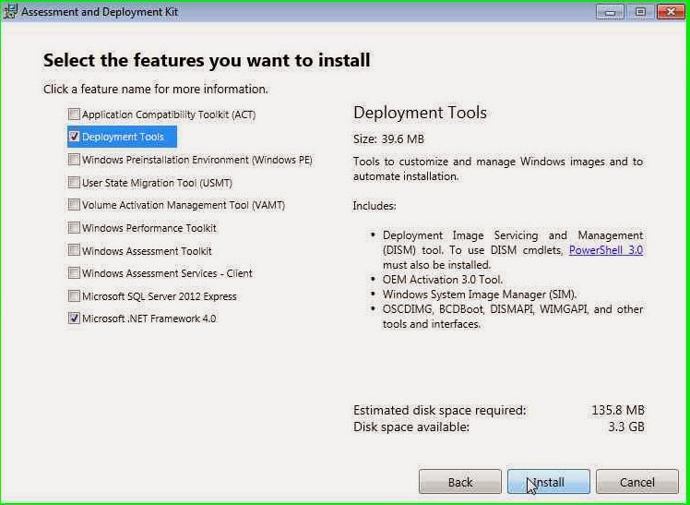Tick the Microsoft SQL Server 2012 Express checkbox
This screenshot has height=505, width=690.
[x=75, y=296]
